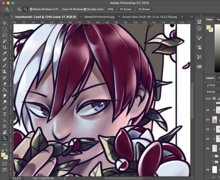The height and width of the screenshot is (180, 220).
Task: Select the Magic Wand tool
Action: point(5,41)
